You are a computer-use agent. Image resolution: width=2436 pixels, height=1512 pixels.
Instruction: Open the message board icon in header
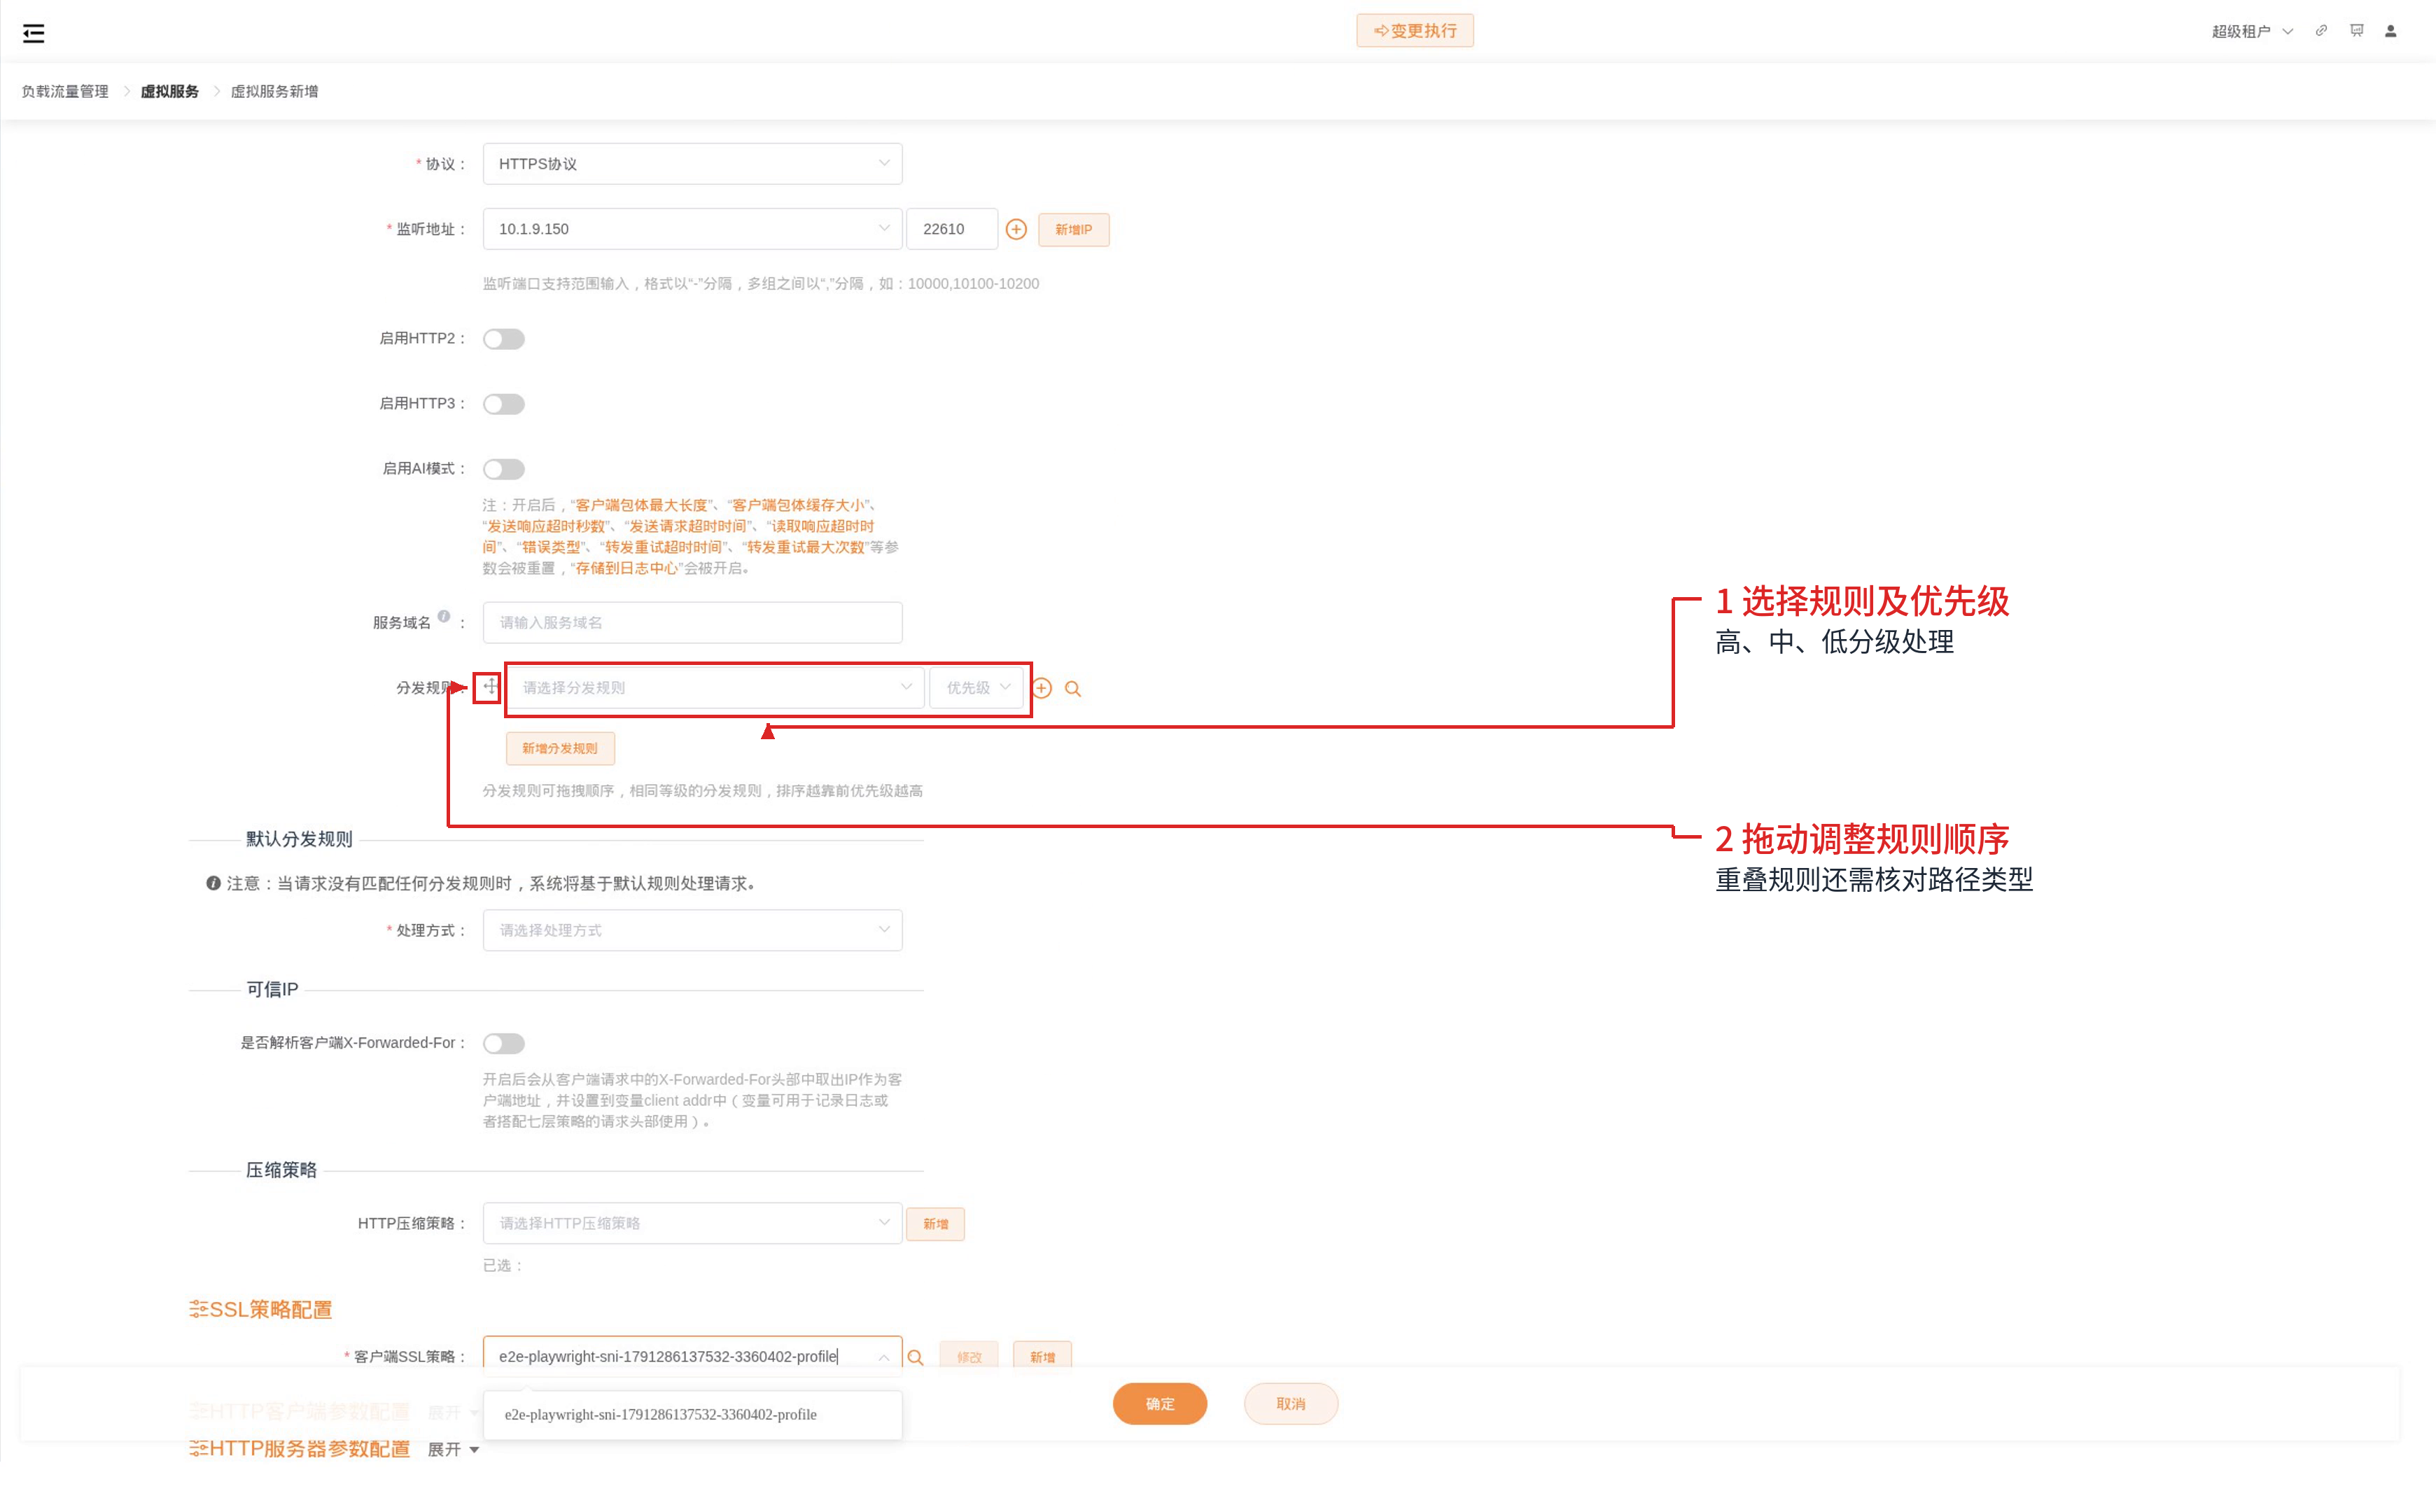pyautogui.click(x=2356, y=31)
